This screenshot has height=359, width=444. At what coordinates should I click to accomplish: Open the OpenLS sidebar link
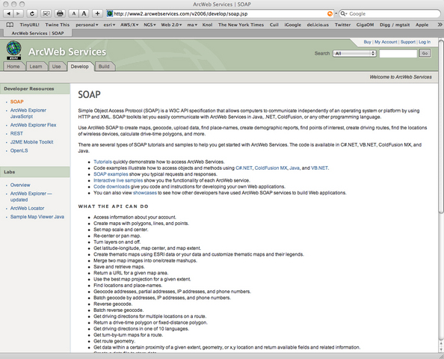pyautogui.click(x=19, y=150)
